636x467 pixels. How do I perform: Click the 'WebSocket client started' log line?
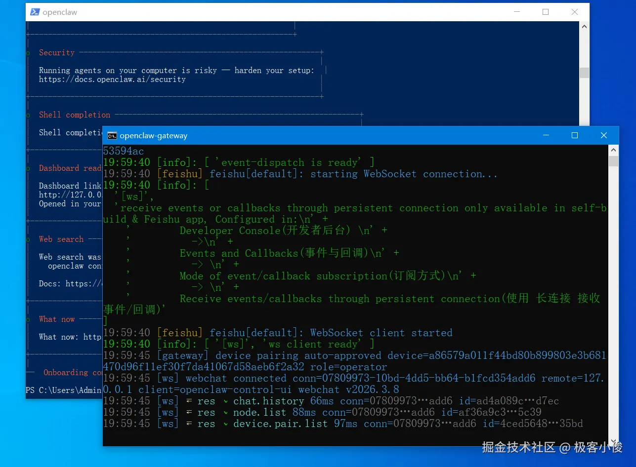pyautogui.click(x=278, y=333)
